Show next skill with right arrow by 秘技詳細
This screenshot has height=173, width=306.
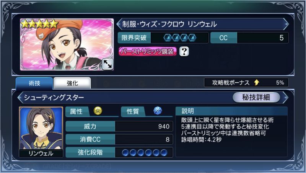[285, 97]
